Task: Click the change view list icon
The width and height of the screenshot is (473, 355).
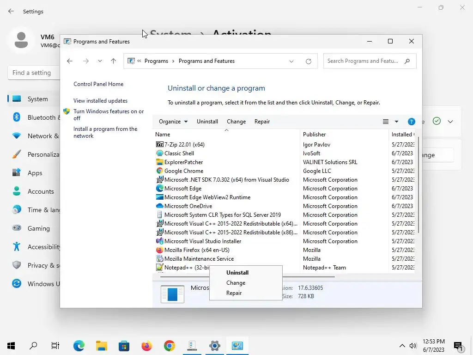Action: [386, 122]
